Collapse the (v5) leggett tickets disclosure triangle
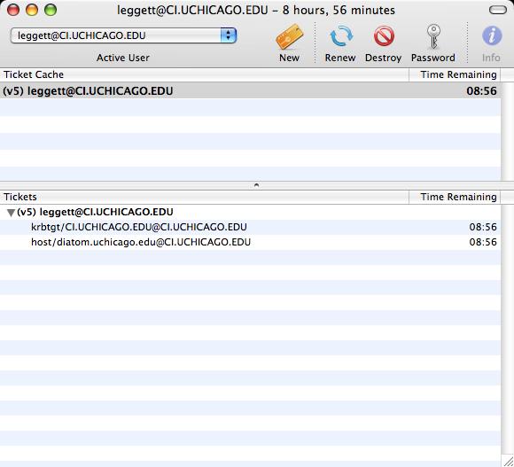The height and width of the screenshot is (467, 514). click(11, 213)
